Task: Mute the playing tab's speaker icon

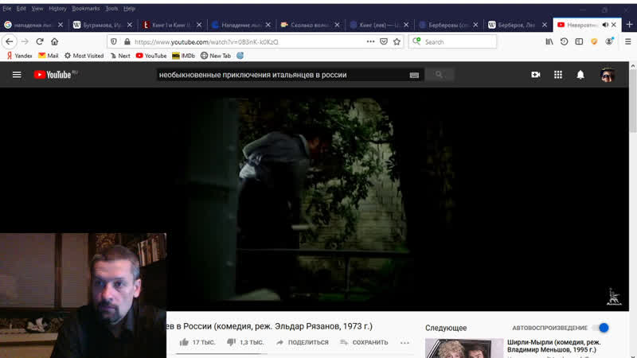Action: click(605, 25)
